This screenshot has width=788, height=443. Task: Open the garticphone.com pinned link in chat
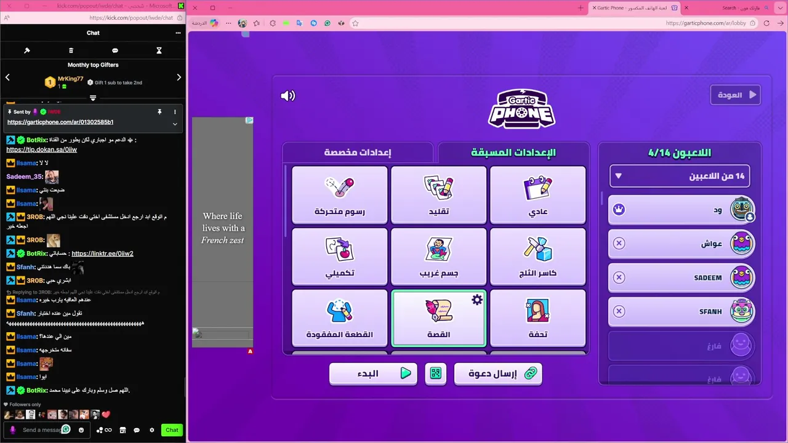click(x=60, y=122)
